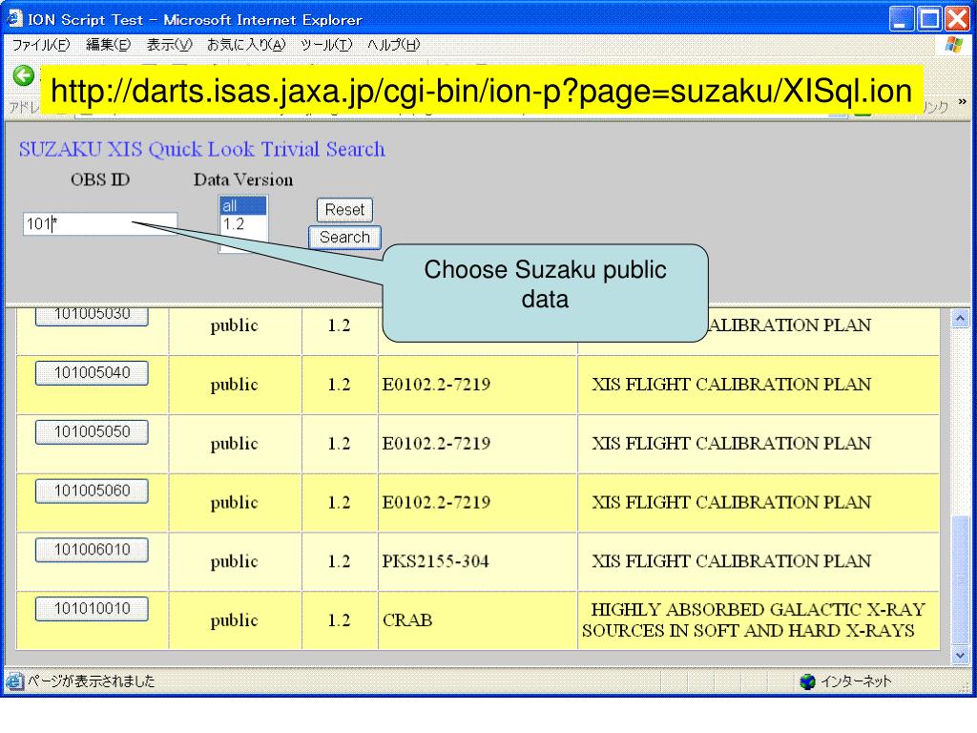This screenshot has height=733, width=977.
Task: Open the 編集(E) menu
Action: pyautogui.click(x=109, y=45)
